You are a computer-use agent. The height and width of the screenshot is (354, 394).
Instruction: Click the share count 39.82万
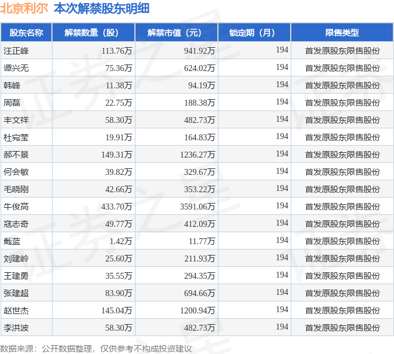point(119,172)
